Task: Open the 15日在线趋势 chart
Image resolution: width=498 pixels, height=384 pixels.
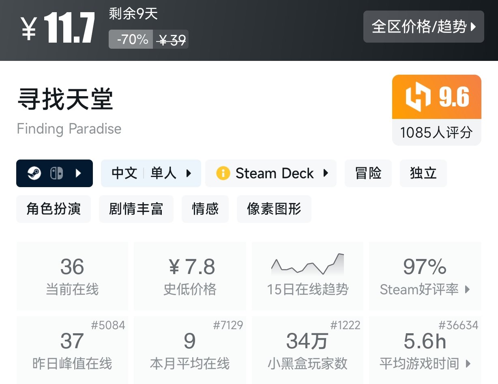Action: pos(307,276)
